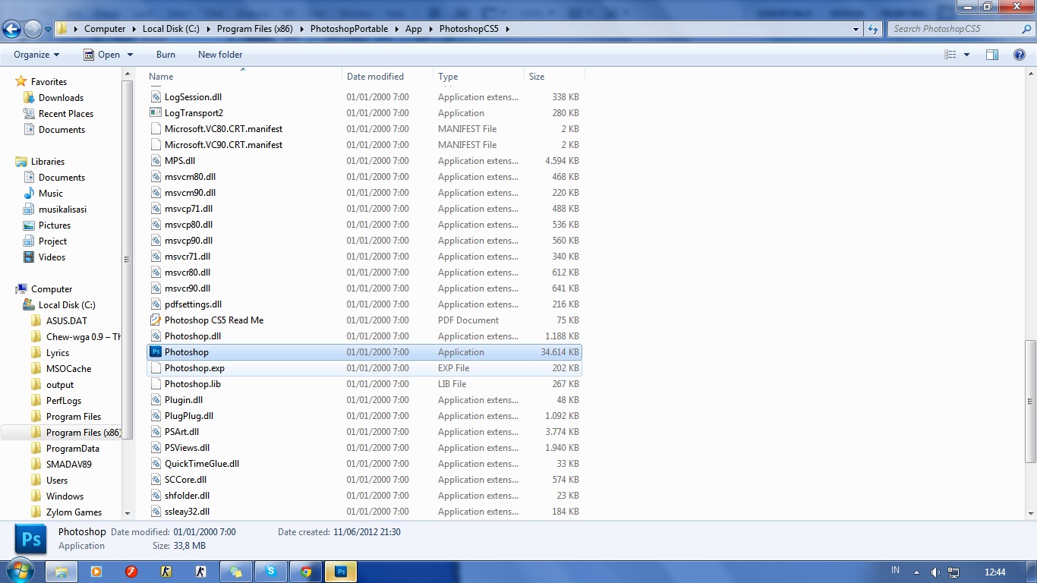Expand the dropdown arrow beside Open
This screenshot has width=1037, height=583.
[x=130, y=55]
